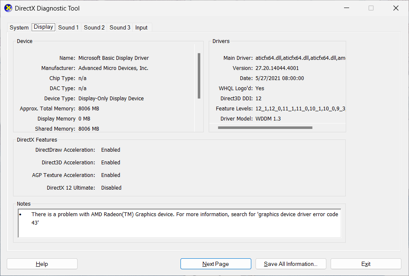The height and width of the screenshot is (276, 409).
Task: Click the driver date '5/27/2021 08:00:00'
Action: click(280, 78)
